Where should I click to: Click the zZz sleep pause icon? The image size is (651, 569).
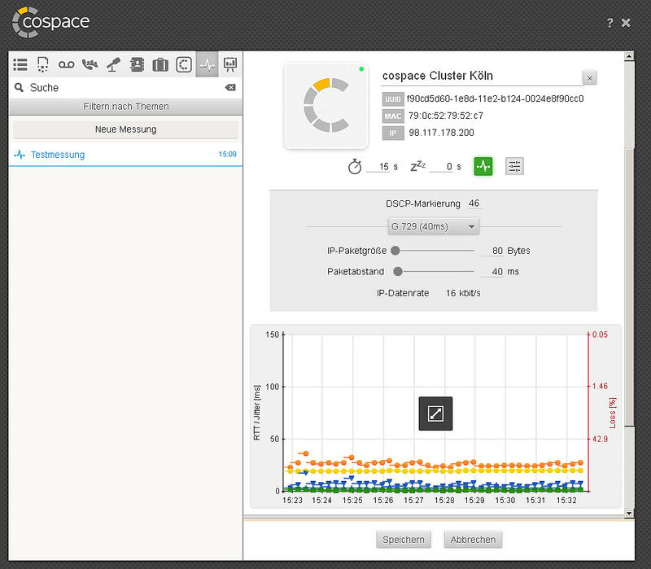coord(417,166)
